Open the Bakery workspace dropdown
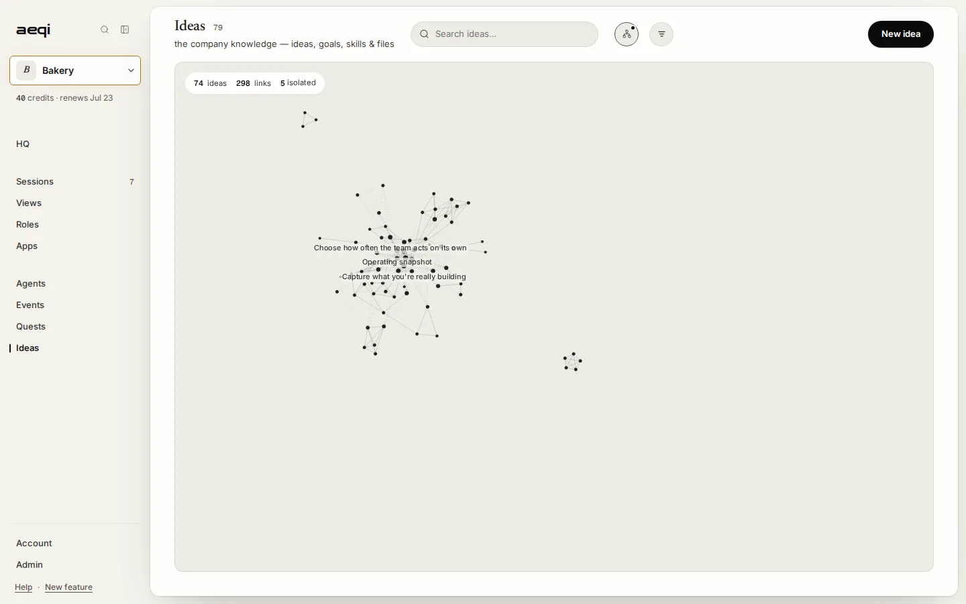Viewport: 966px width, 604px height. pyautogui.click(x=75, y=70)
